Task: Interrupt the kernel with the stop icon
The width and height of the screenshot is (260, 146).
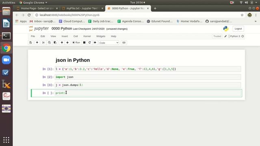Action: 84,43
